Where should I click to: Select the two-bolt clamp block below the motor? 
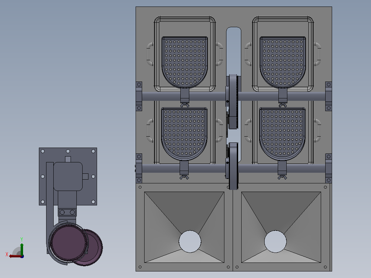tap(67, 212)
